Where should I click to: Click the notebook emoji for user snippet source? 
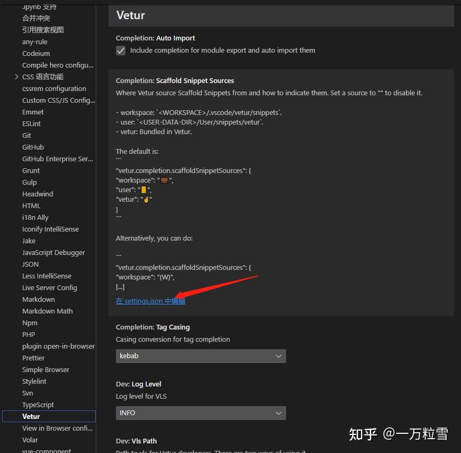143,190
